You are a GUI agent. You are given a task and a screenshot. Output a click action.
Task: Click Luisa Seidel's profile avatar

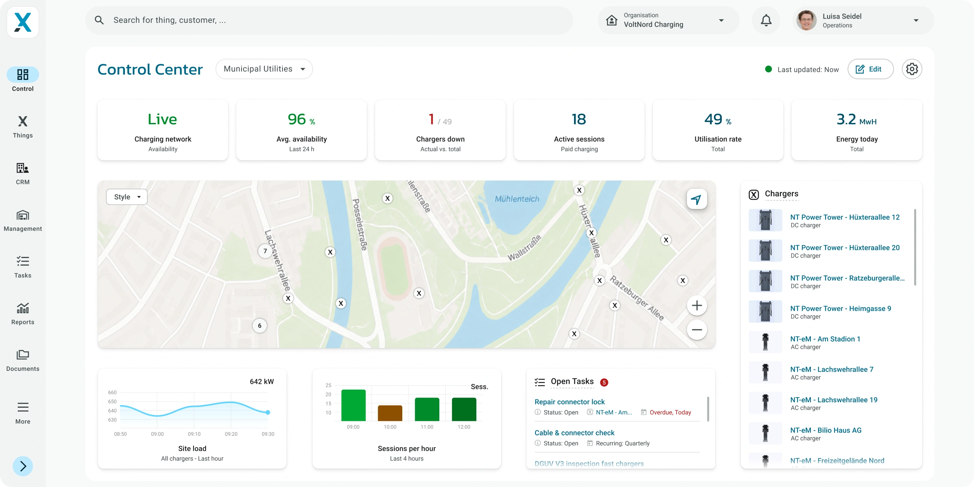coord(806,20)
